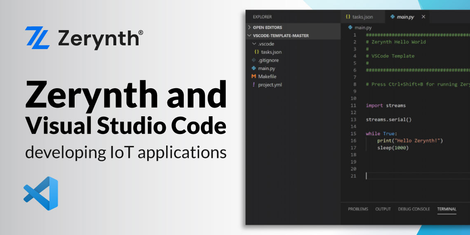Click line number 13 in the gutter
Image resolution: width=470 pixels, height=235 pixels.
point(353,120)
